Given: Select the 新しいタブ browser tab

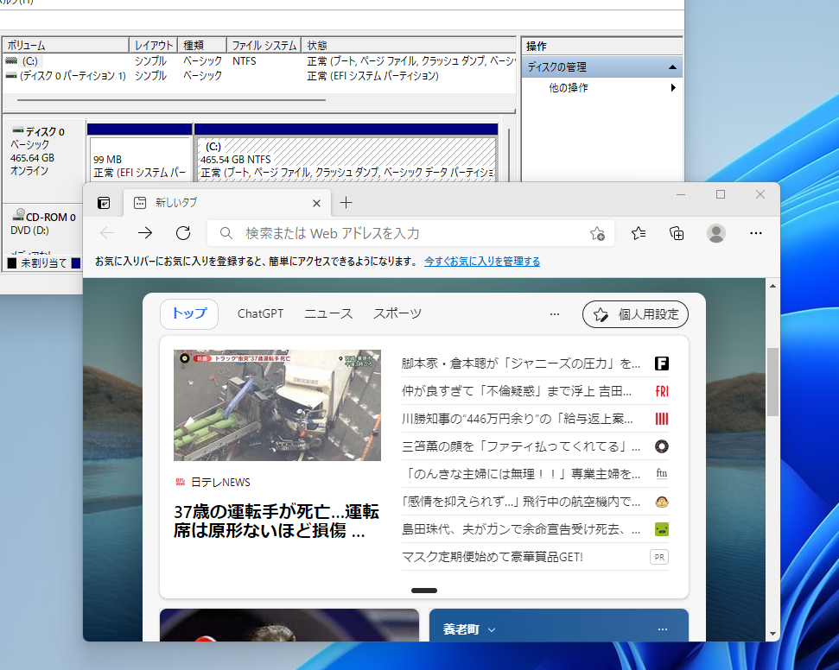Looking at the screenshot, I should (x=227, y=203).
